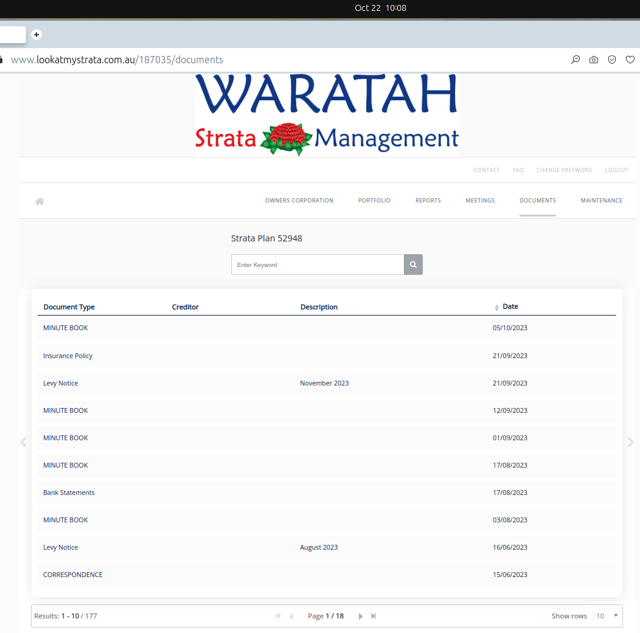Screen dimensions: 640x633
Task: Open the Minute Book dated 12/09/2023
Action: click(x=327, y=410)
